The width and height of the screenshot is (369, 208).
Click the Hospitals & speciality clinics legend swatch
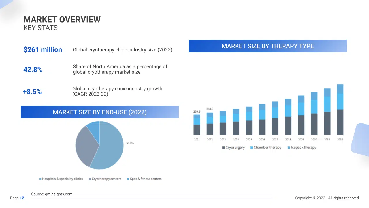point(40,179)
